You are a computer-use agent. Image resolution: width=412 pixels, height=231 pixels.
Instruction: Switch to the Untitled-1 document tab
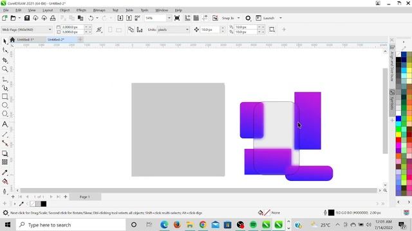tap(25, 40)
